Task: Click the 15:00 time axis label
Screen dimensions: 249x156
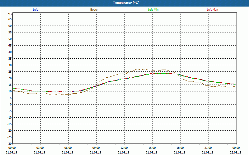Action: 152,148
